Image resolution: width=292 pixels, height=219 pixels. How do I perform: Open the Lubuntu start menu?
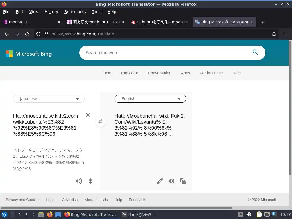tap(5, 214)
